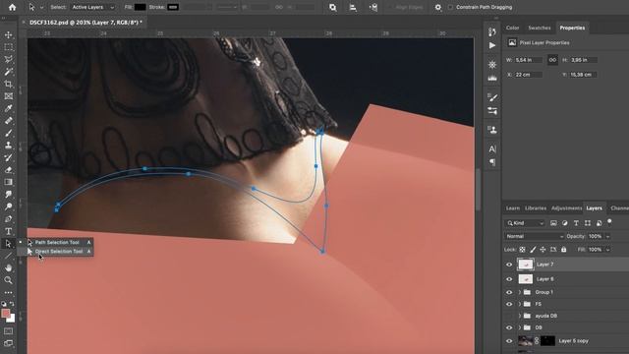
Task: Expand the DB group folder
Action: (520, 327)
